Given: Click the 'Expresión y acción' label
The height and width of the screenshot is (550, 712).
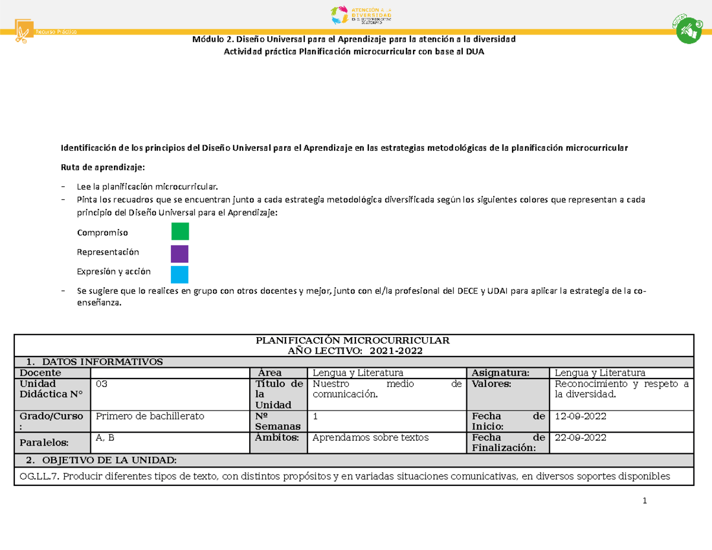Looking at the screenshot, I should point(114,272).
